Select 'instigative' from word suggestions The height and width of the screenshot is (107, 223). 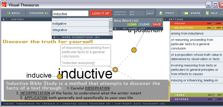pyautogui.click(x=80, y=24)
